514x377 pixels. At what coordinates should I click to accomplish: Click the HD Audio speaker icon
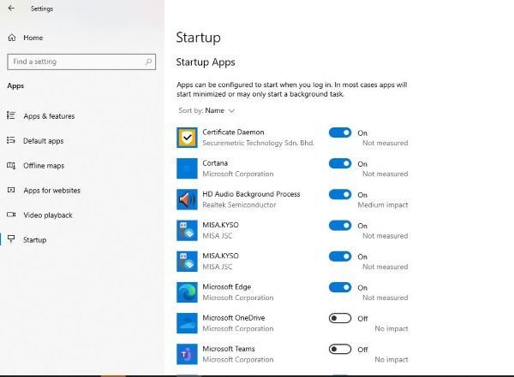(187, 200)
